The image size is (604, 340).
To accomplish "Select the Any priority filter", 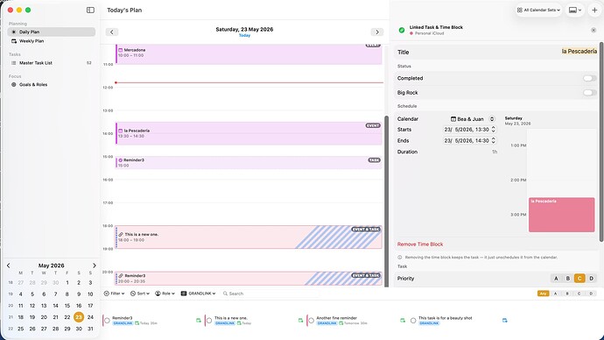I will 543,294.
